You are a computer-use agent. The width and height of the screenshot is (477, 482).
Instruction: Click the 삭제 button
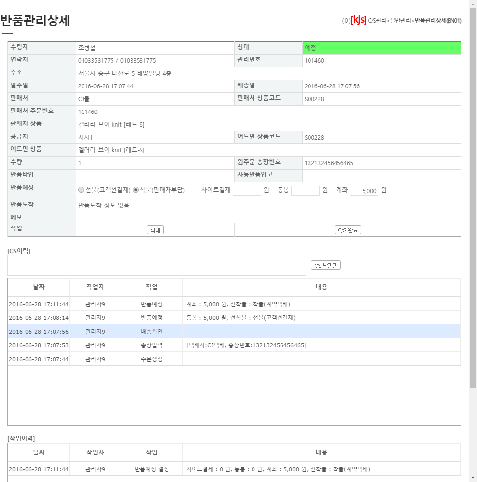tap(155, 230)
